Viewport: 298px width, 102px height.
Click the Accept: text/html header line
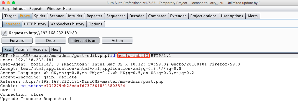point(91,69)
